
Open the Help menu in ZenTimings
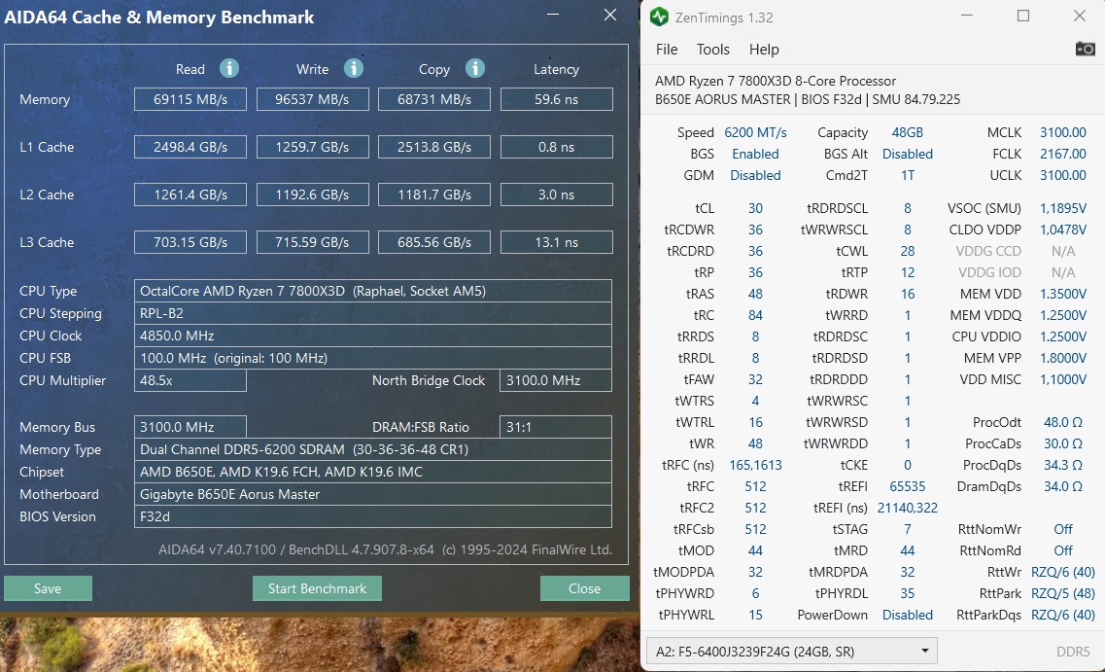click(763, 50)
